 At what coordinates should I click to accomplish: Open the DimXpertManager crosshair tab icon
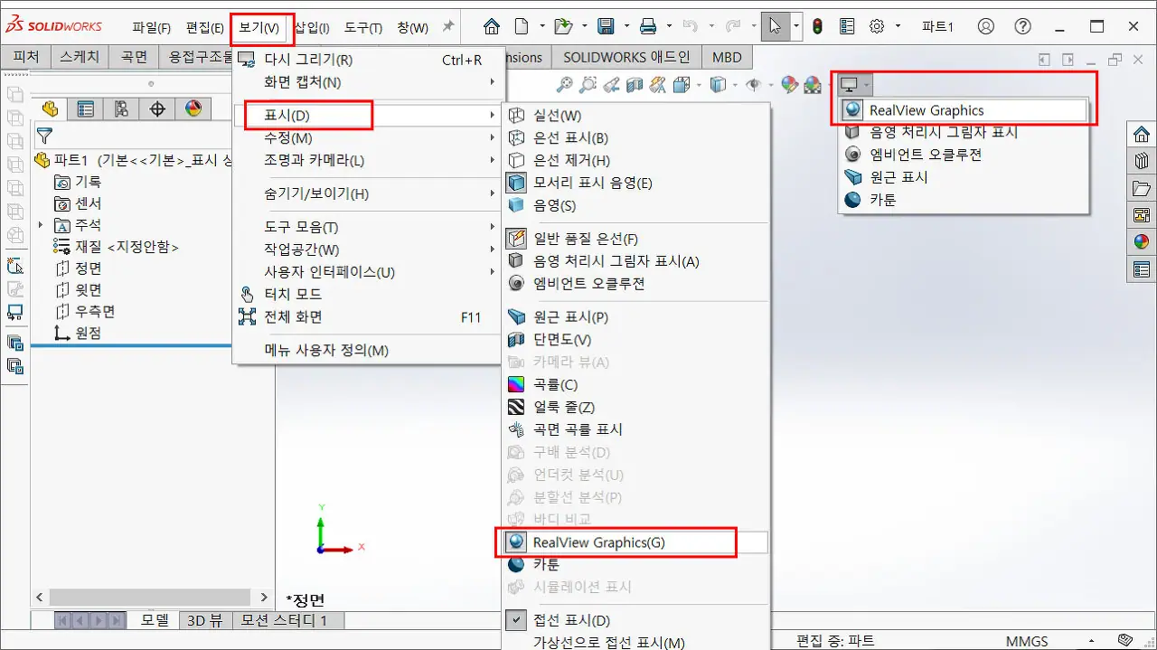(157, 109)
